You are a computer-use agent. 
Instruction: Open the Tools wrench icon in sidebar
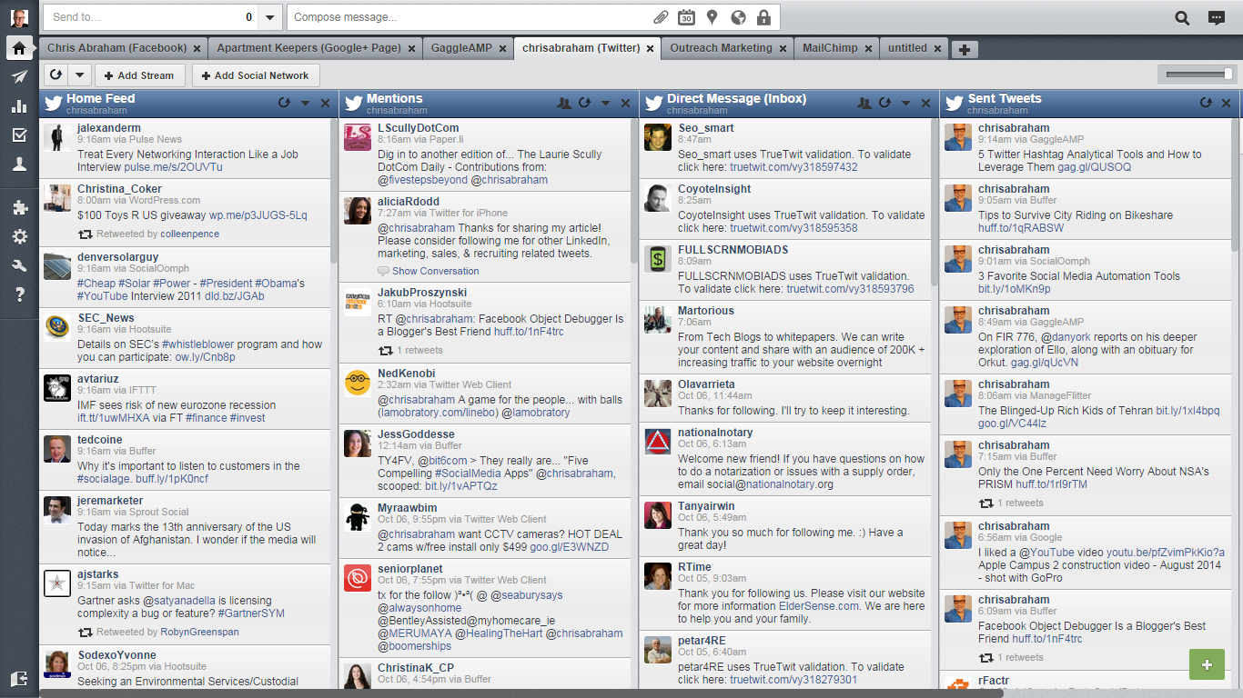19,265
